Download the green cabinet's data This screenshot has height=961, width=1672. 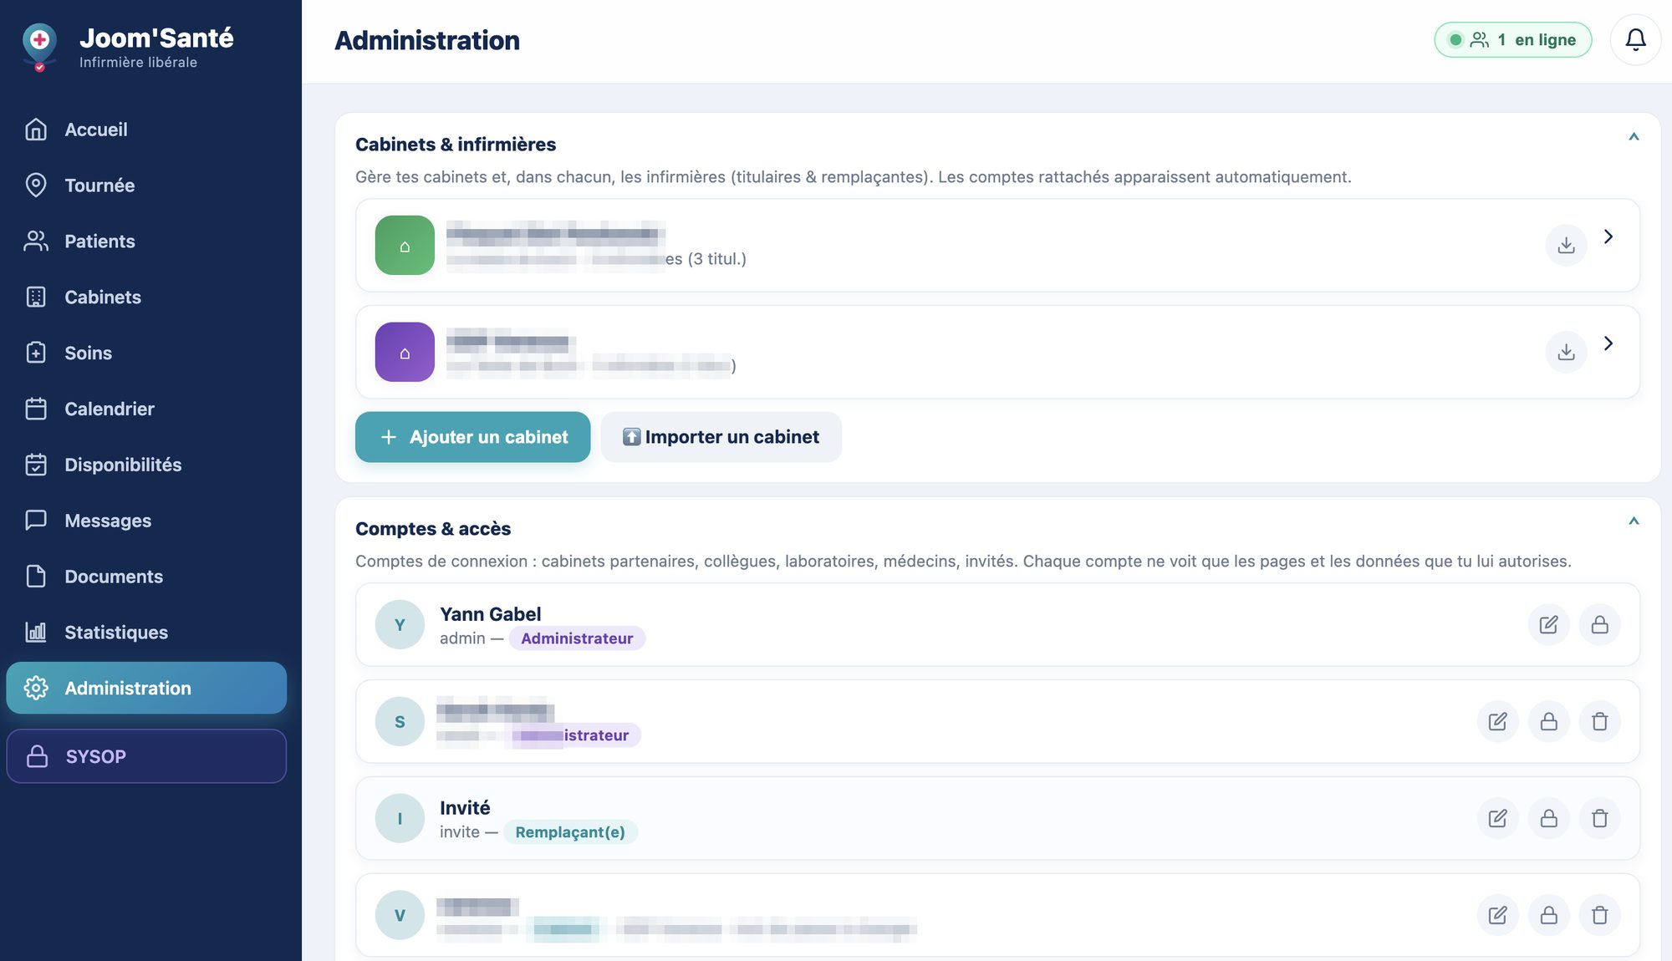(1566, 245)
